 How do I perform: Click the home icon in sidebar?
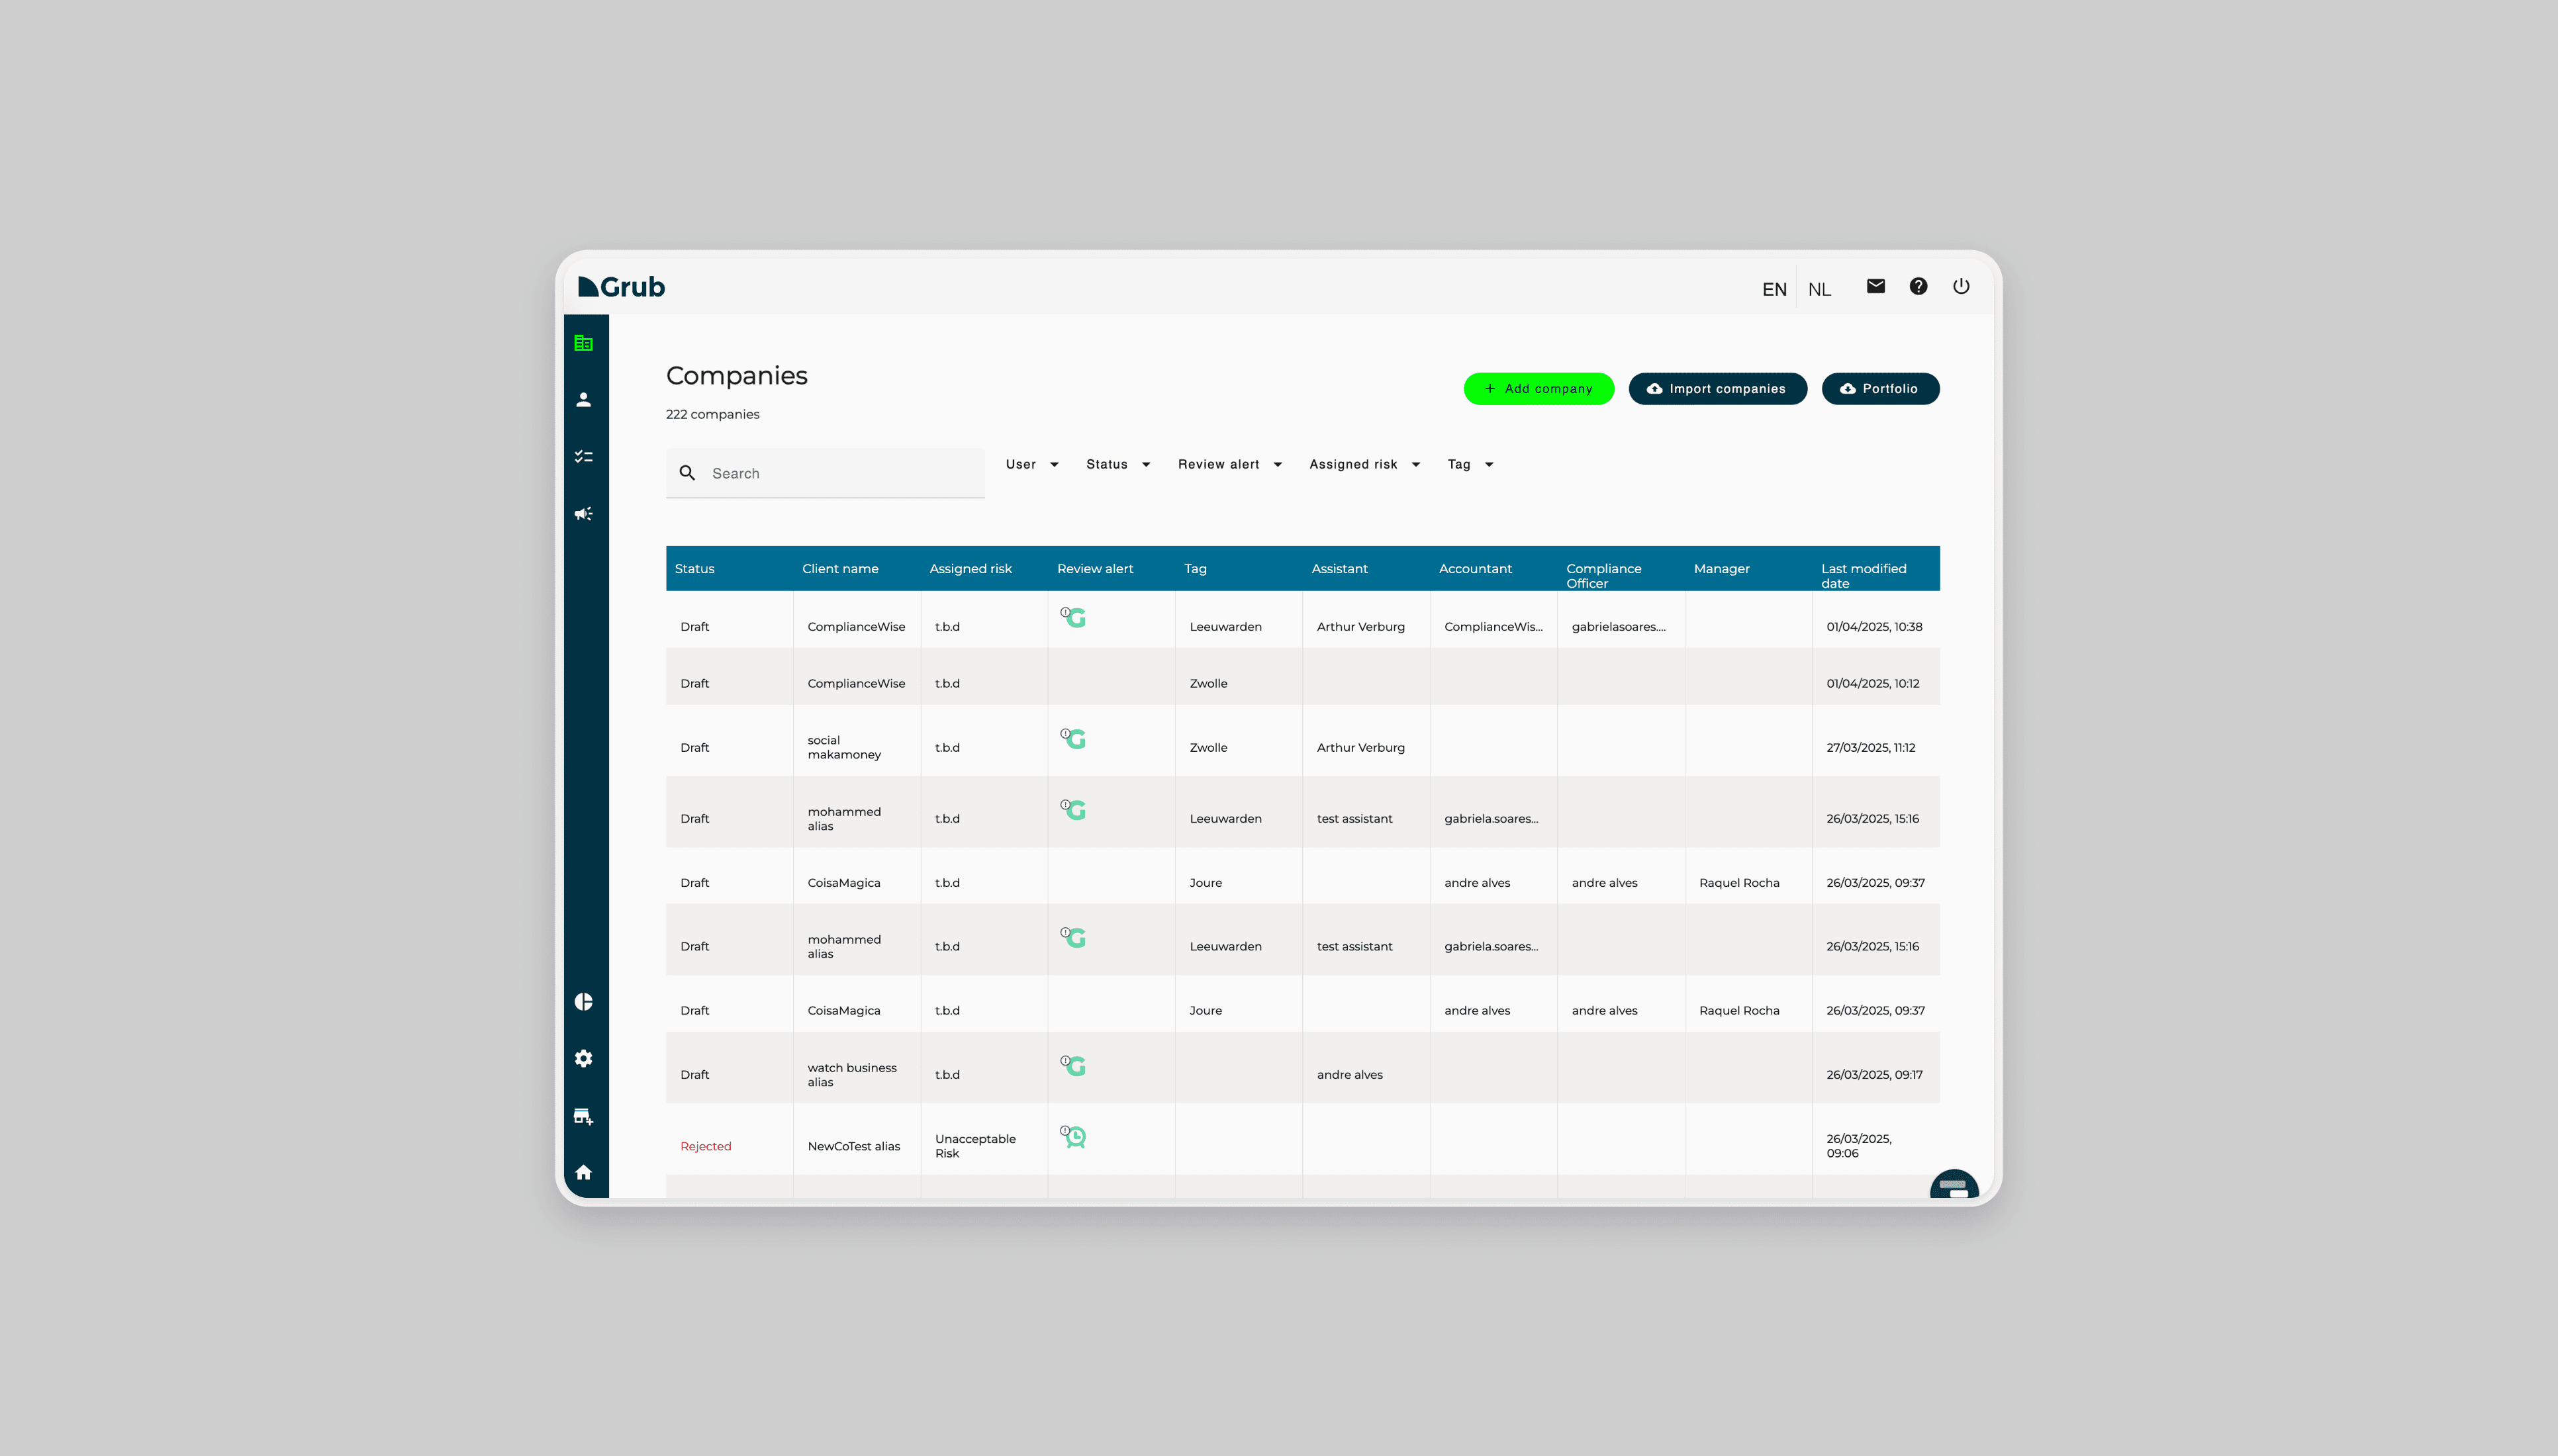point(584,1172)
